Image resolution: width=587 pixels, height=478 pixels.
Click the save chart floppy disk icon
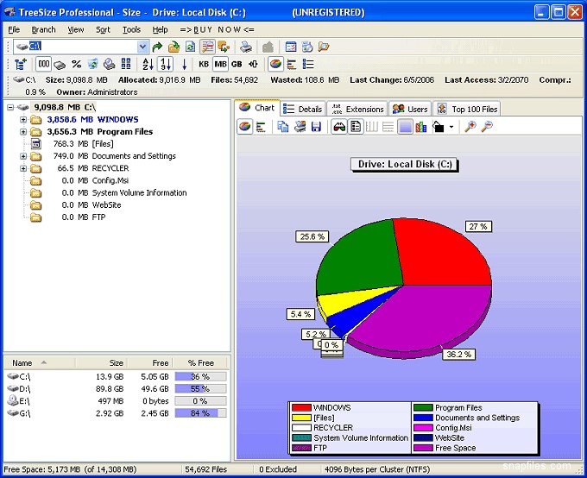point(317,127)
